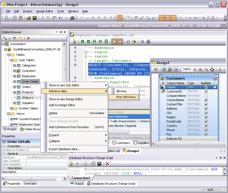
Task: Click the autolayout diagram icon in Design1
Action: pyautogui.click(x=220, y=70)
